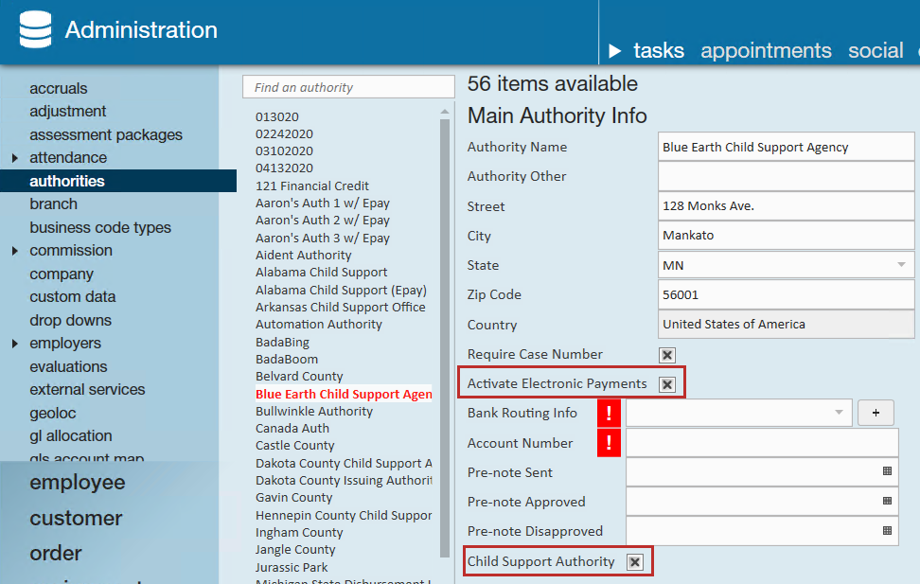Image resolution: width=920 pixels, height=584 pixels.
Task: Select authority 04132020
Action: coord(284,168)
